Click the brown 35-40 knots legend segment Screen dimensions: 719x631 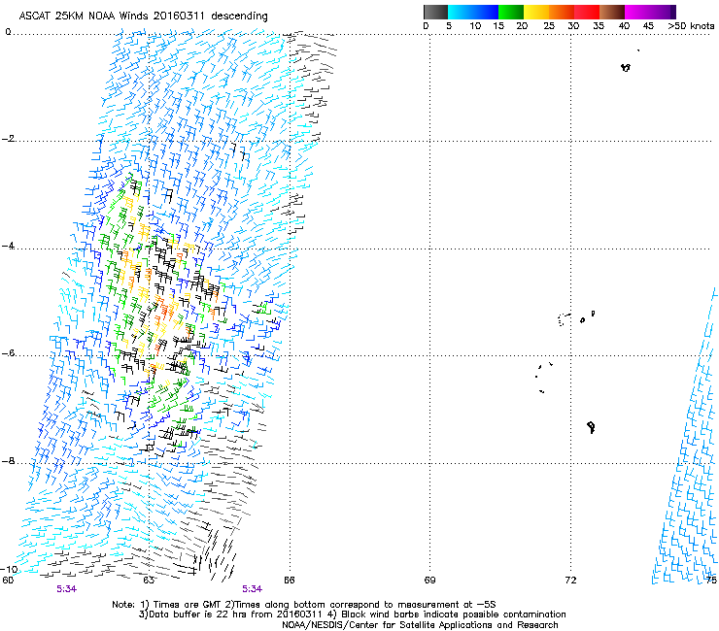pos(612,12)
